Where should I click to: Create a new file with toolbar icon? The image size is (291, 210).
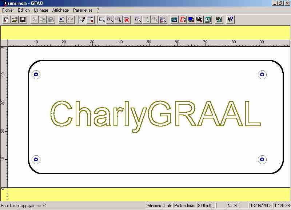[6, 20]
